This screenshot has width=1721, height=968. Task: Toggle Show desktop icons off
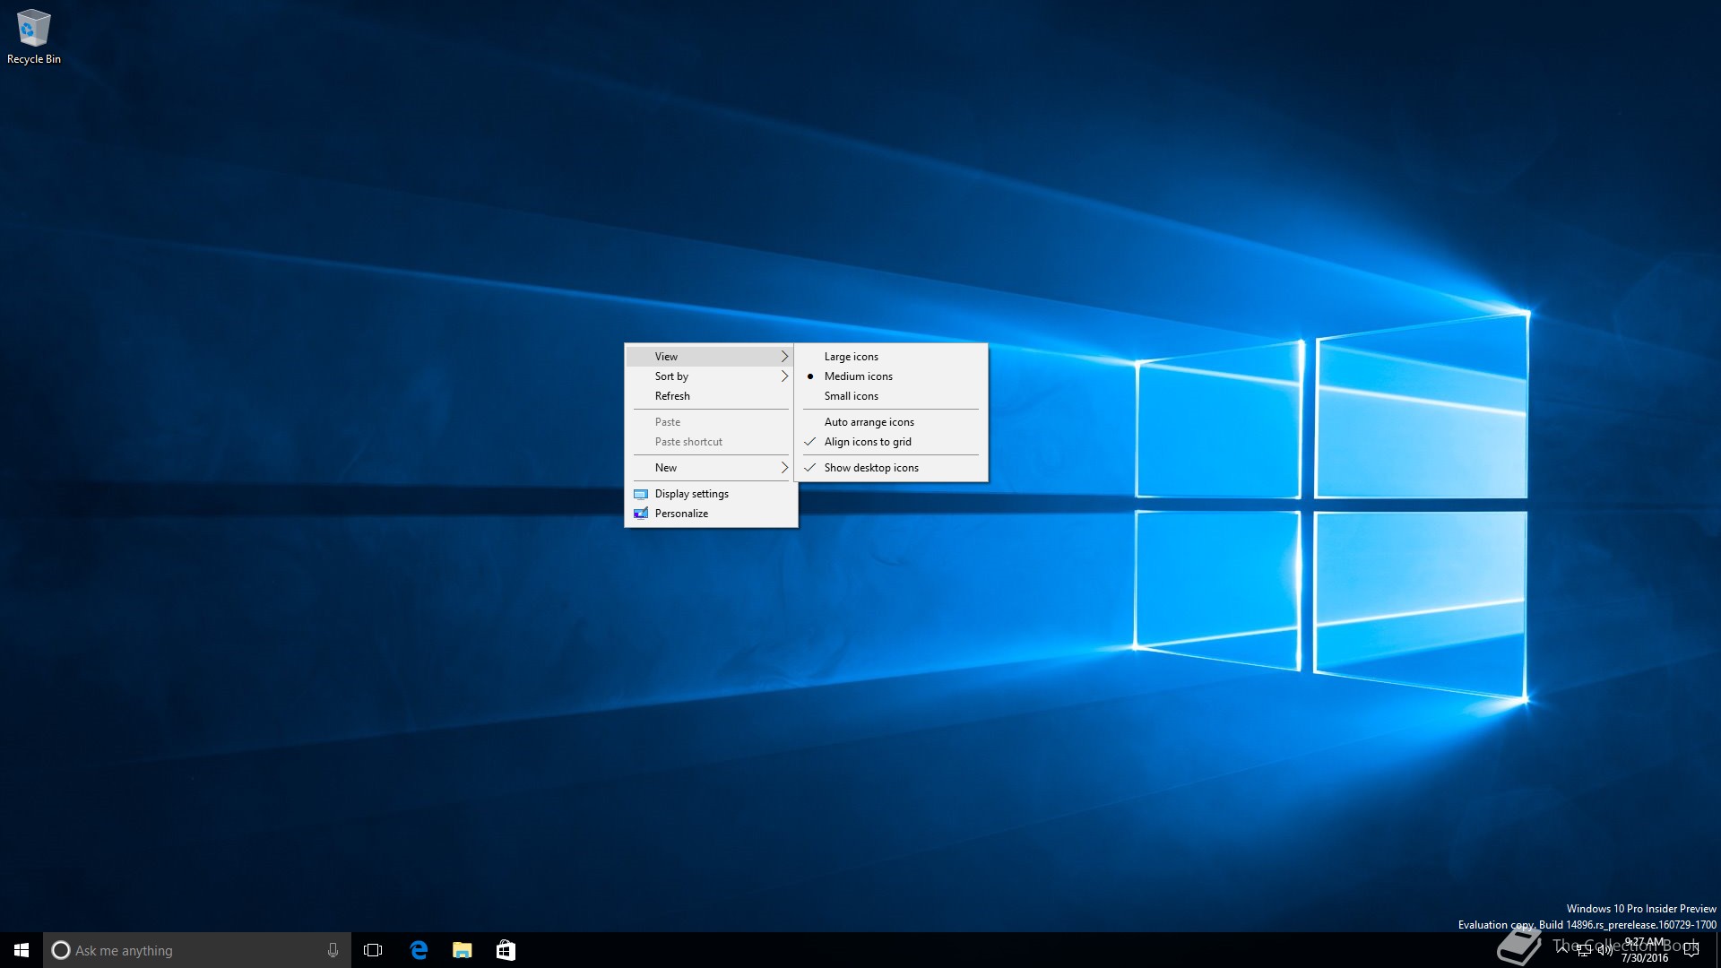point(870,468)
